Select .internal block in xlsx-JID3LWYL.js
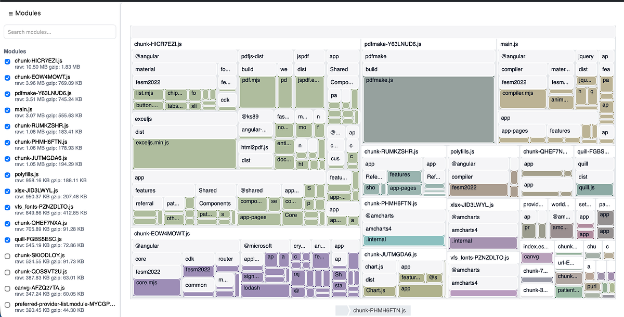The width and height of the screenshot is (624, 317). point(483,243)
